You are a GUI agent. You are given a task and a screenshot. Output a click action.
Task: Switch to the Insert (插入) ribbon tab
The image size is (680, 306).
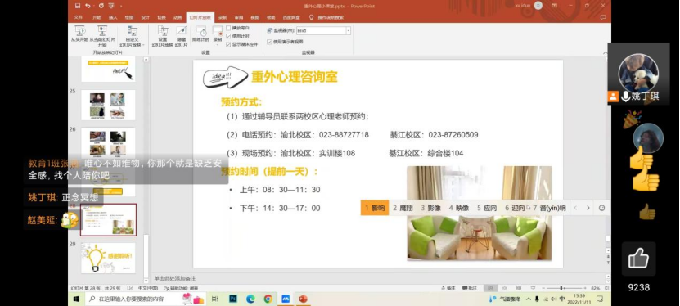coord(113,18)
